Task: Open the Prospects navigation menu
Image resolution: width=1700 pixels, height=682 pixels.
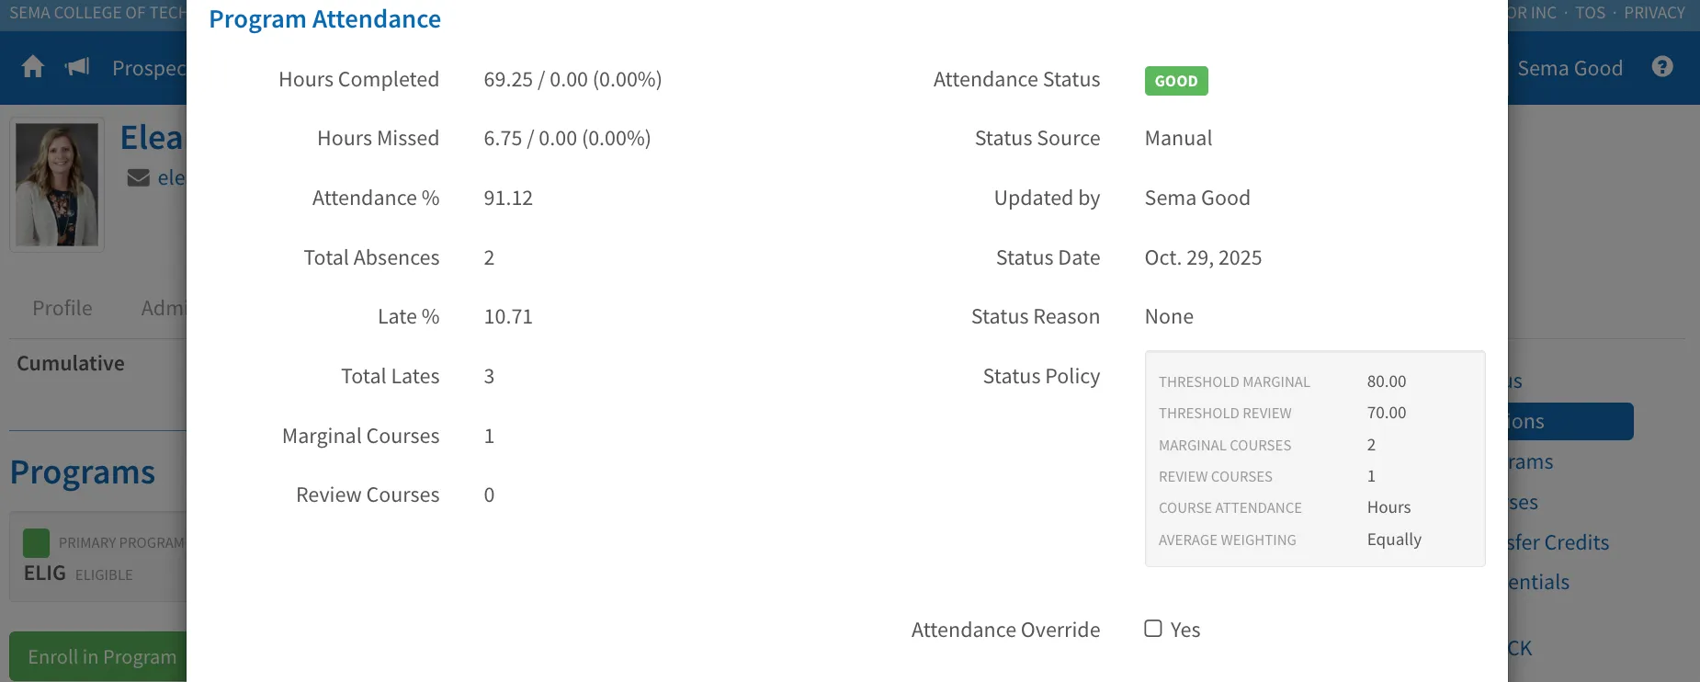Action: (149, 68)
